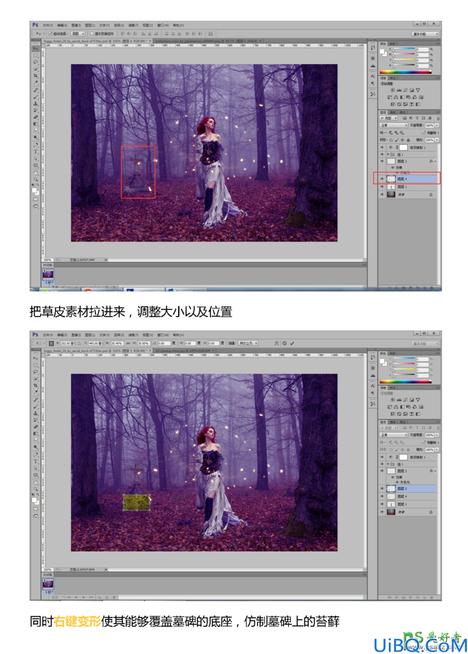Commit the transform with the checkmark icon
Screen dimensions: 468x654
click(292, 344)
